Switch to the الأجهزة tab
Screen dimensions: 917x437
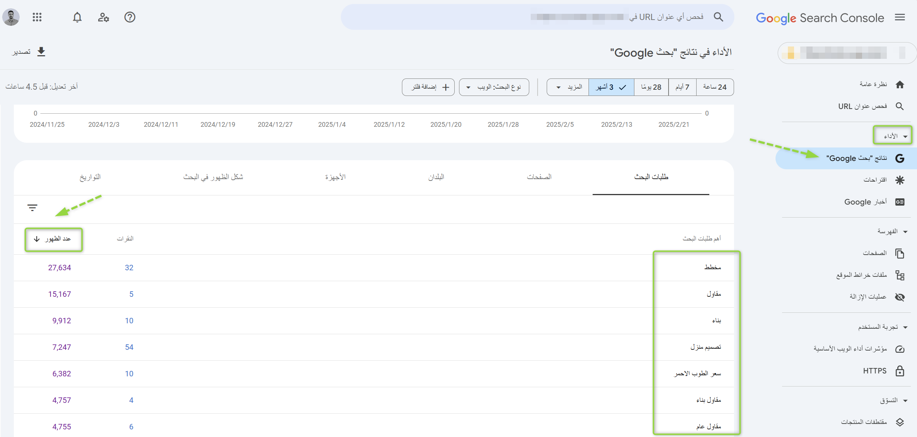click(x=335, y=177)
